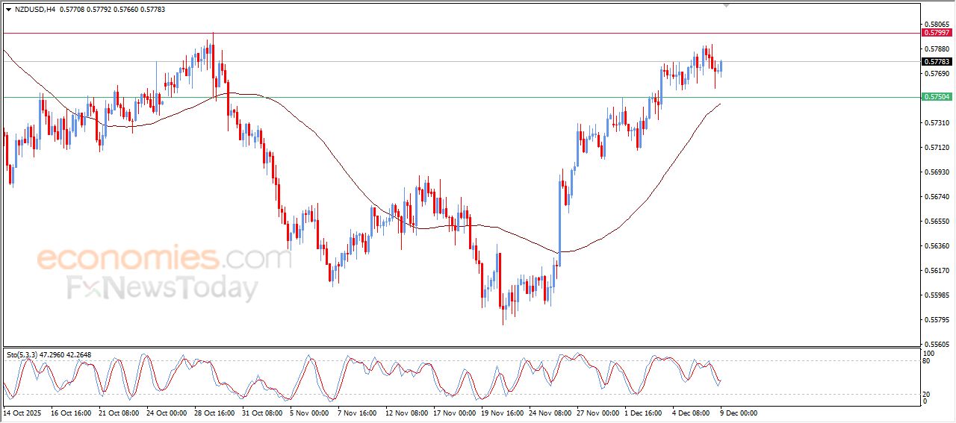Click the 0.58065 price scale label
Viewport: 956px width, 423px height.
[935, 25]
